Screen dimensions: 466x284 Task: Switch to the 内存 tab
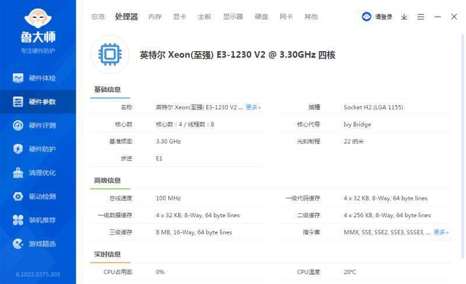coord(155,17)
